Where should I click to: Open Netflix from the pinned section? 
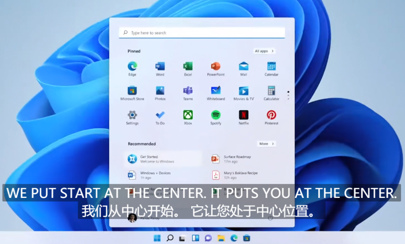coord(243,117)
